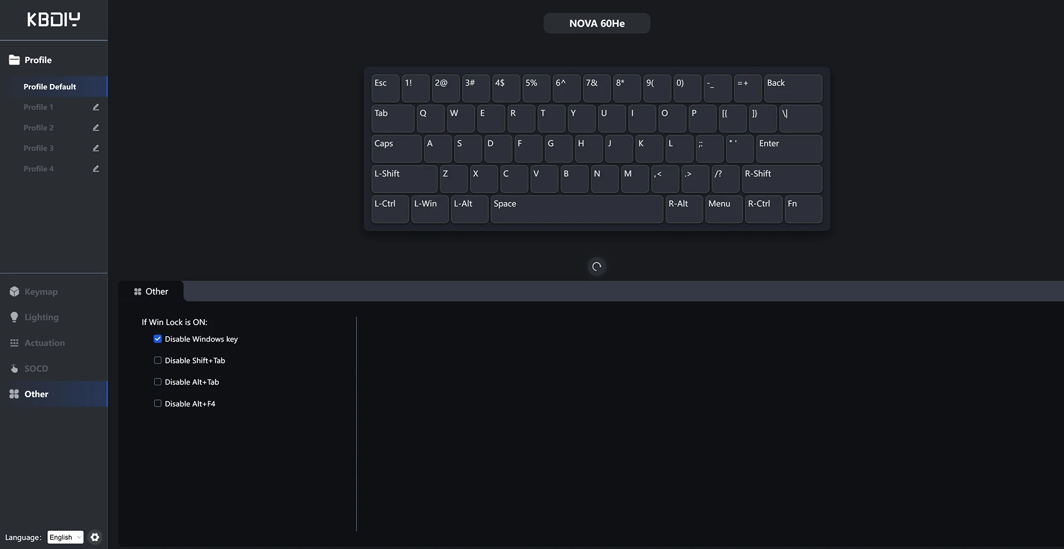The height and width of the screenshot is (549, 1064).
Task: Select Profile 1 in the list
Action: [38, 107]
